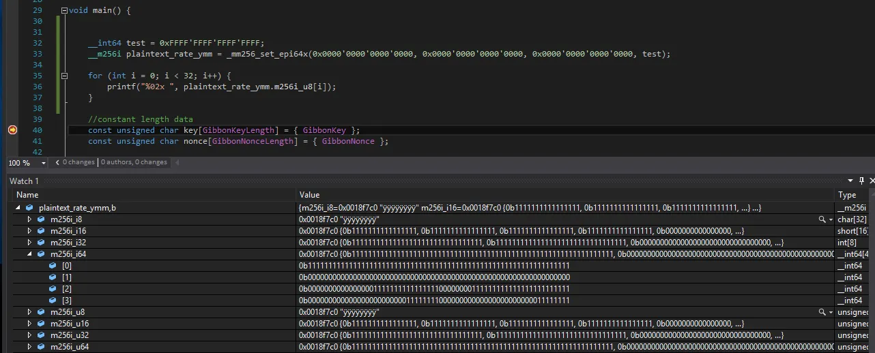Expand the m256i_u32 member
875x353 pixels.
[x=29, y=335]
